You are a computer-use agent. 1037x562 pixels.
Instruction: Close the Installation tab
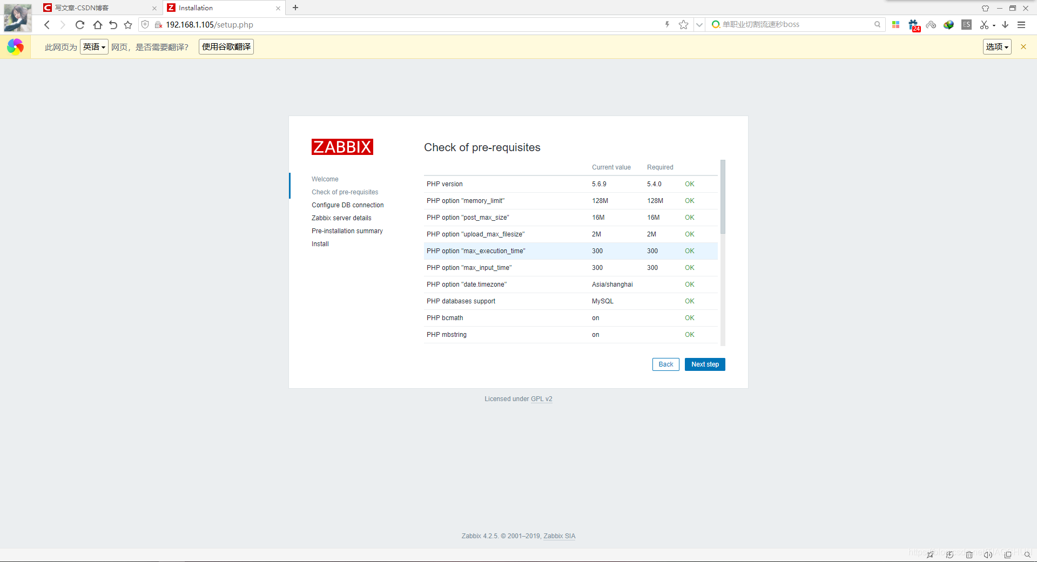pyautogui.click(x=278, y=8)
